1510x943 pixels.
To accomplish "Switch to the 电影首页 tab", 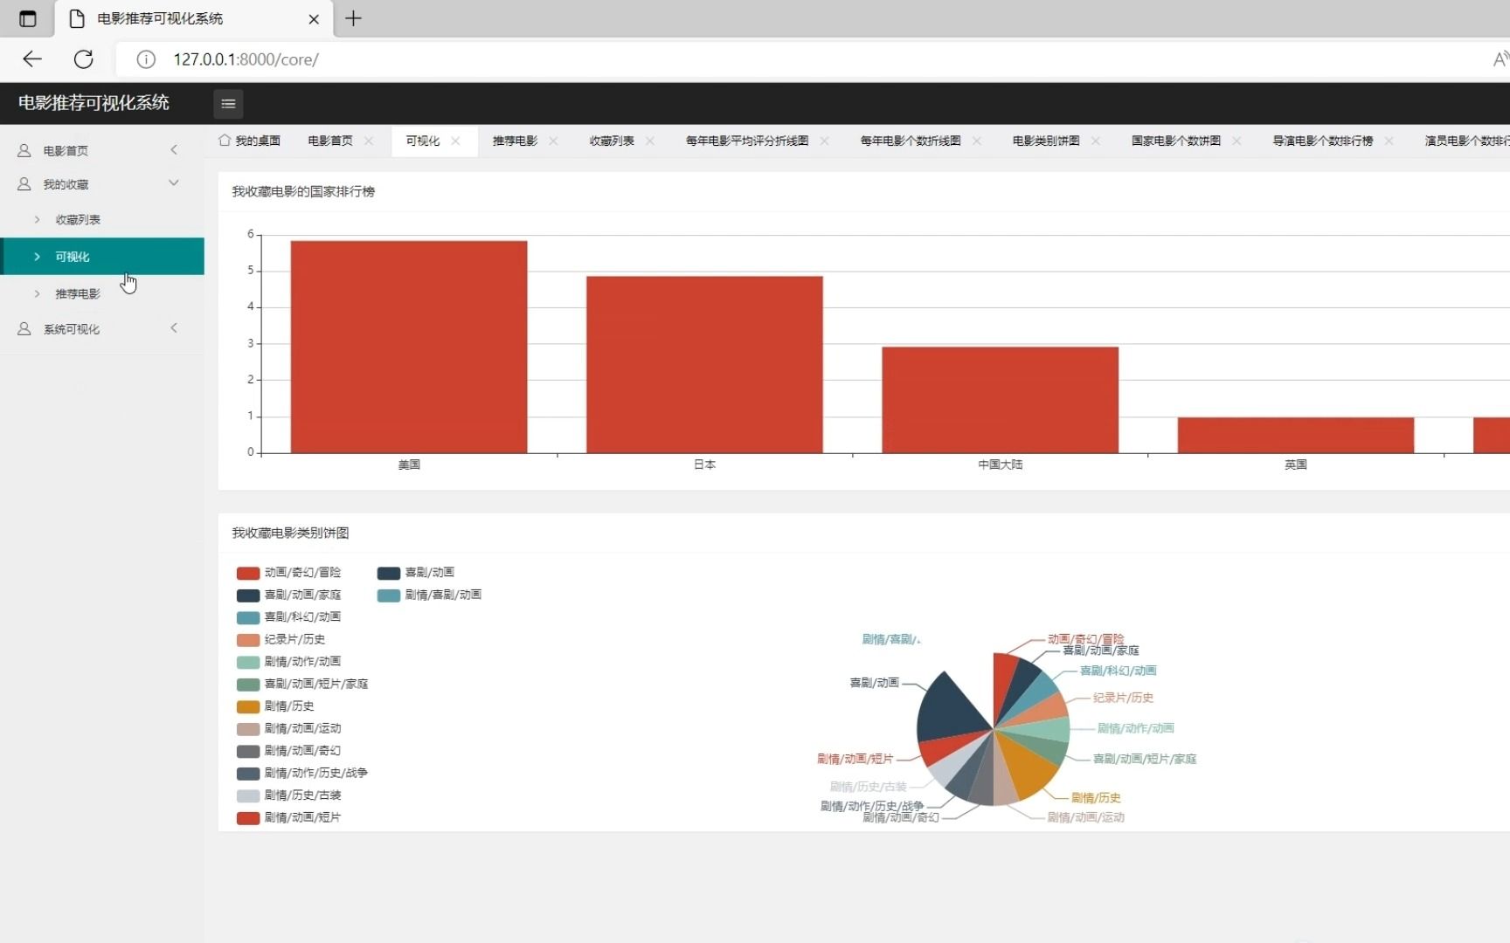I will 330,141.
